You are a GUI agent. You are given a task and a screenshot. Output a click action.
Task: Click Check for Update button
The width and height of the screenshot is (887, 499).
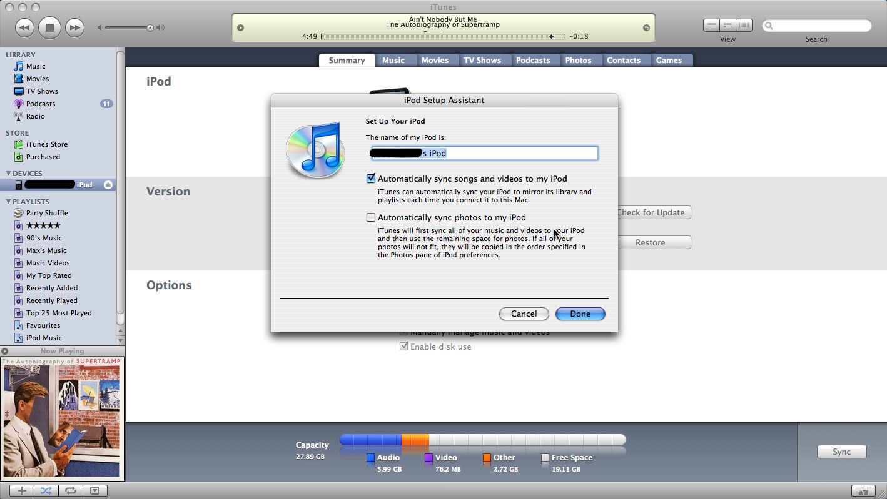654,212
